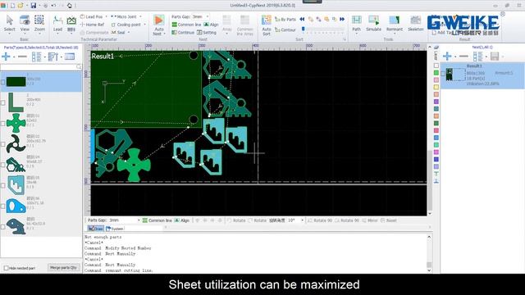Expand the Sort group dialog launcher
This screenshot has width=525, height=295.
tap(345, 39)
